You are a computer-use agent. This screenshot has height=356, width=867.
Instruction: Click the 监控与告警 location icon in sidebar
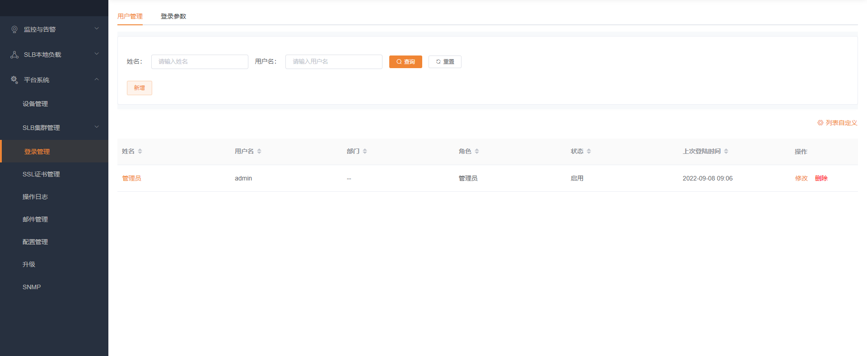pos(14,29)
